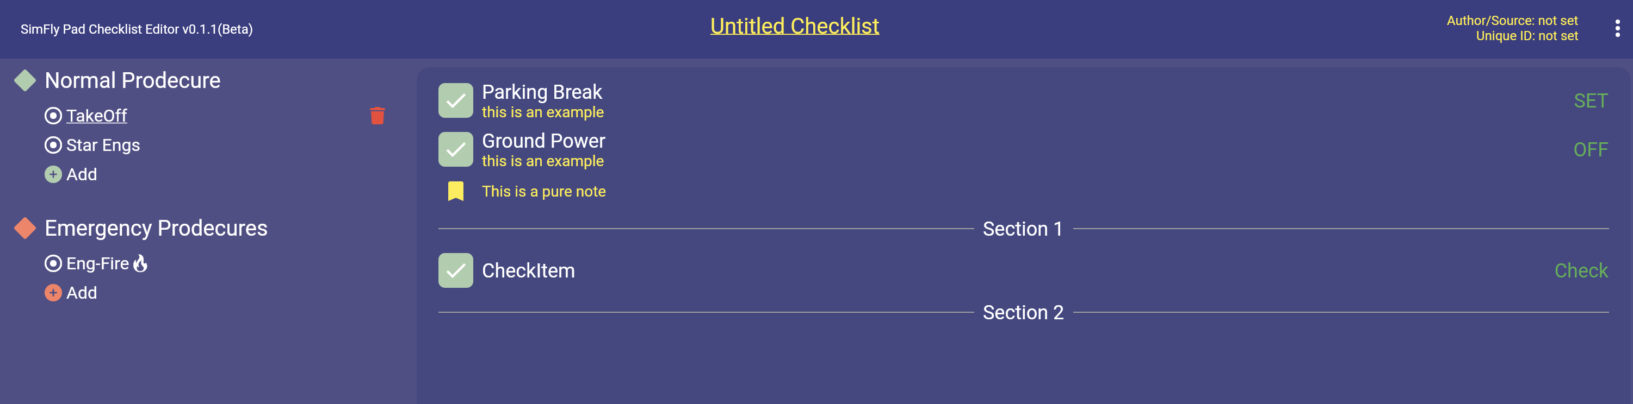Image resolution: width=1633 pixels, height=404 pixels.
Task: Select the Normal Prodecure group heading
Action: coord(133,80)
